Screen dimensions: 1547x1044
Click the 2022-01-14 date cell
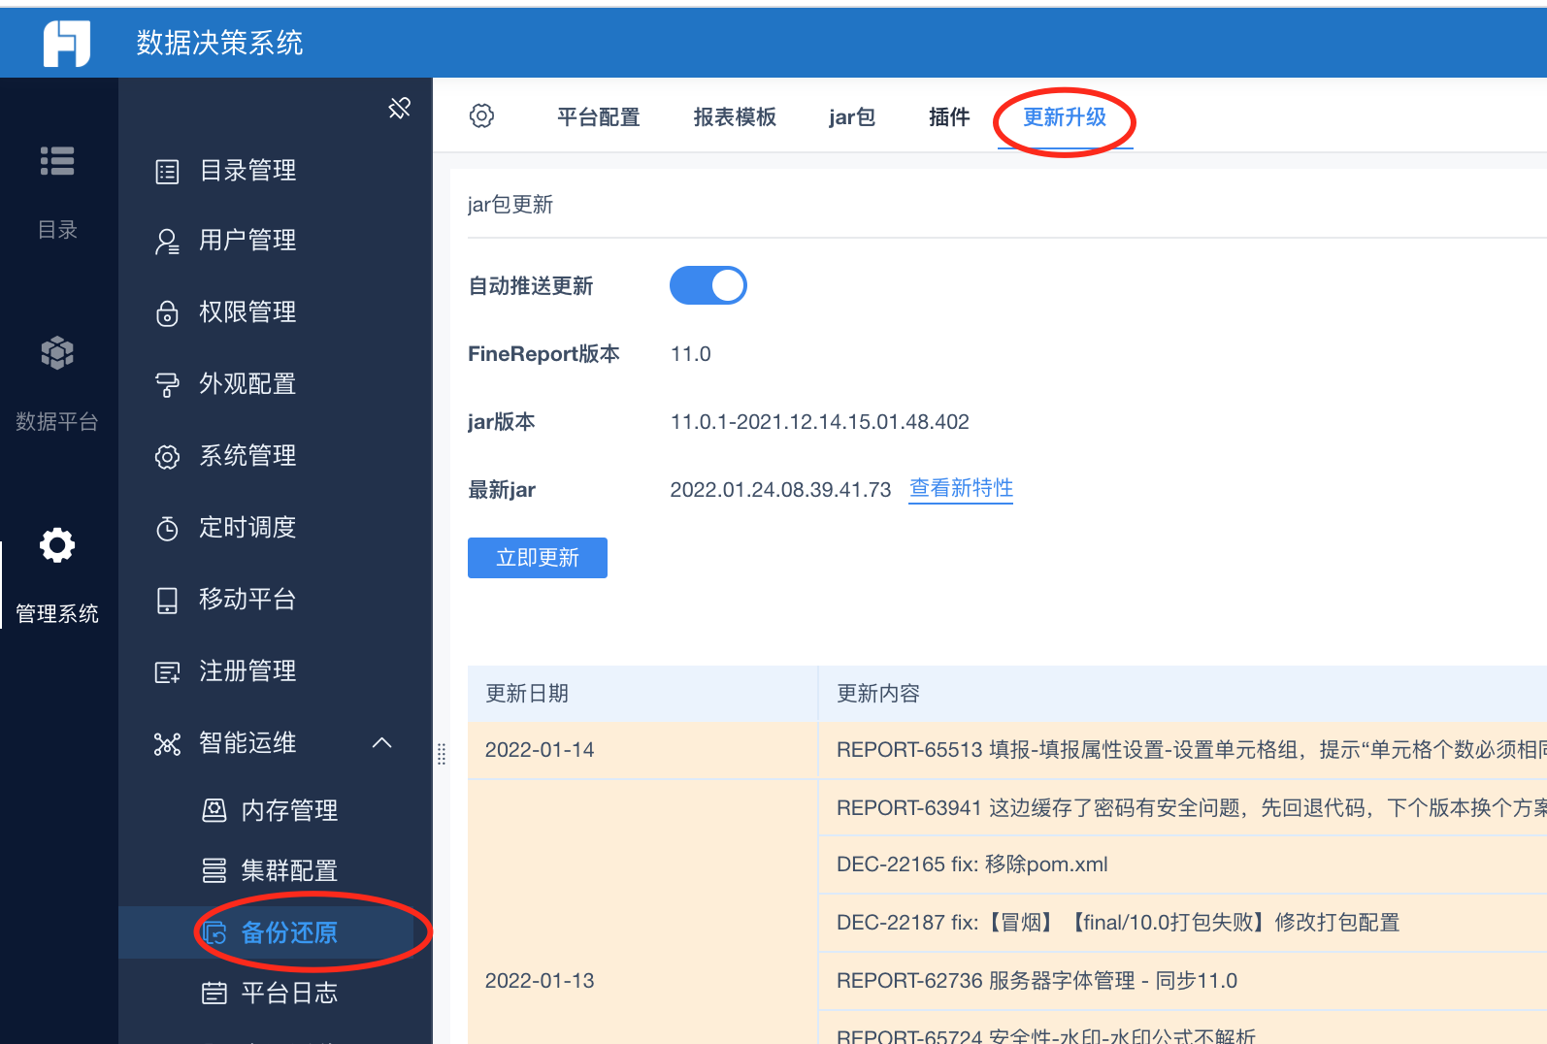pos(642,750)
